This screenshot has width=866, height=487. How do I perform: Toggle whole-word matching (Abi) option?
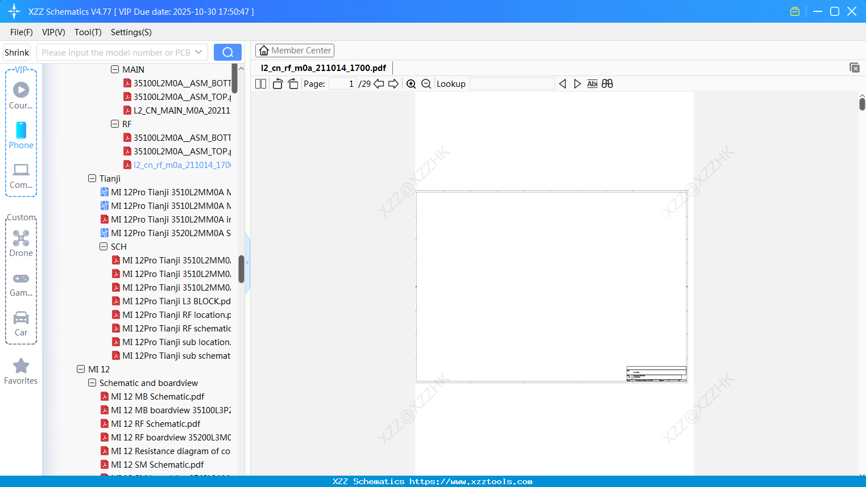coord(592,84)
